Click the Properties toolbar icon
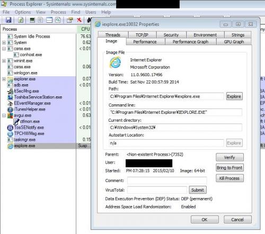The image size is (265, 234). [70, 20]
